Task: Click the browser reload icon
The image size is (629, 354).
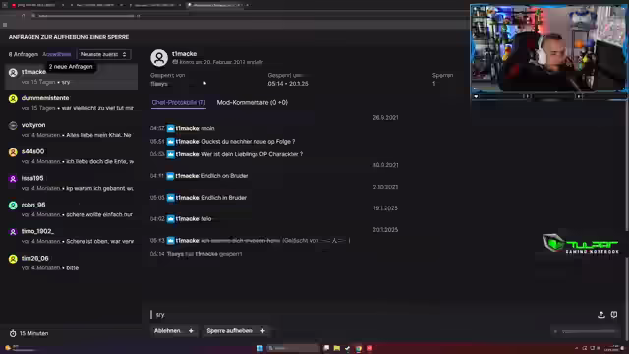Action: point(23,16)
